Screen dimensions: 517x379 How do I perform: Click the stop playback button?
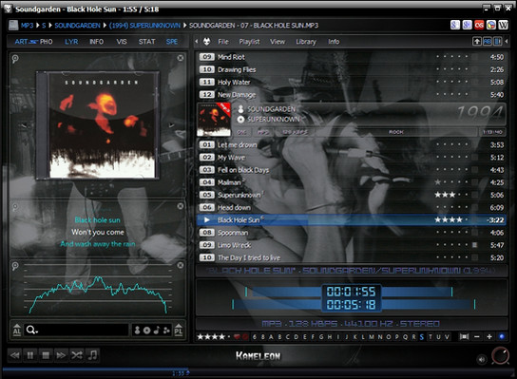46,355
